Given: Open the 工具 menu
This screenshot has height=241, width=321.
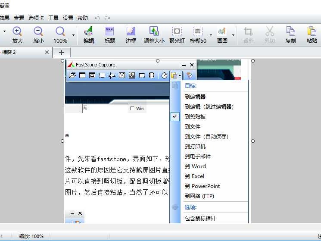Looking at the screenshot, I should click(53, 18).
